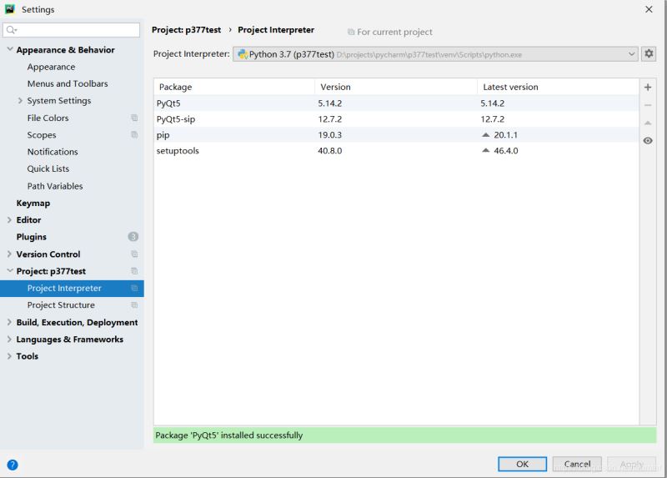Collapse the Project: p377test section

(10, 271)
